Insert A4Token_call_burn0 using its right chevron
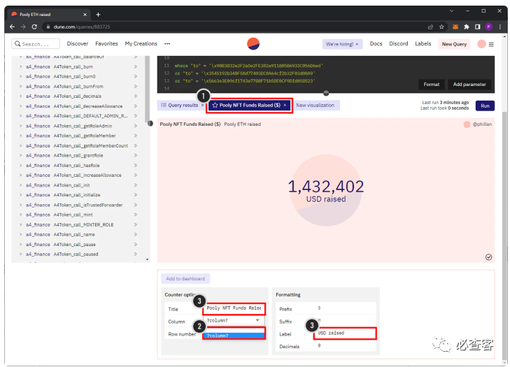The image size is (510, 367). (135, 77)
